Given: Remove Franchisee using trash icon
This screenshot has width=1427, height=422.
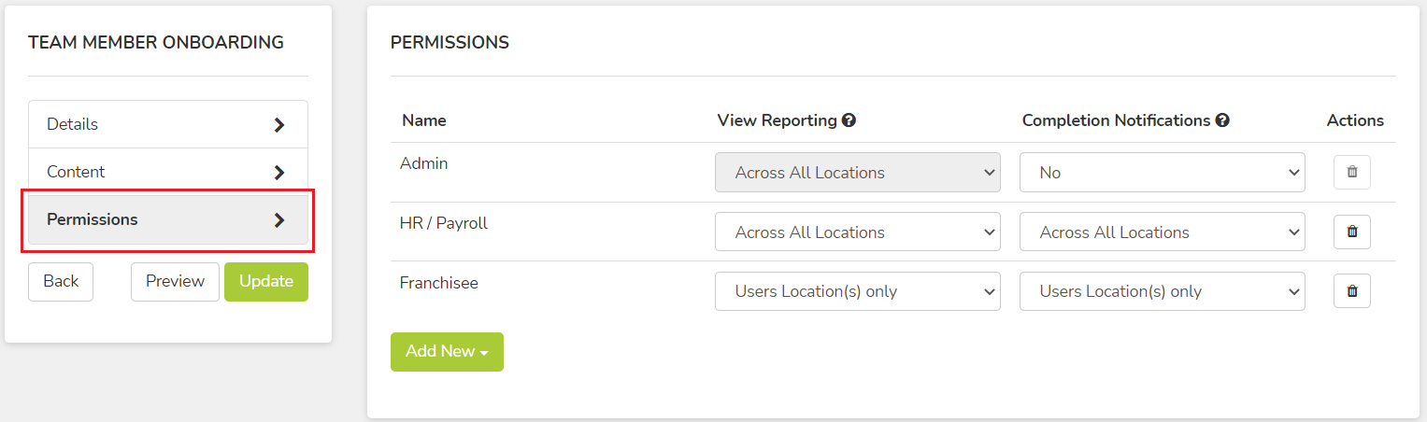Looking at the screenshot, I should click(1351, 291).
